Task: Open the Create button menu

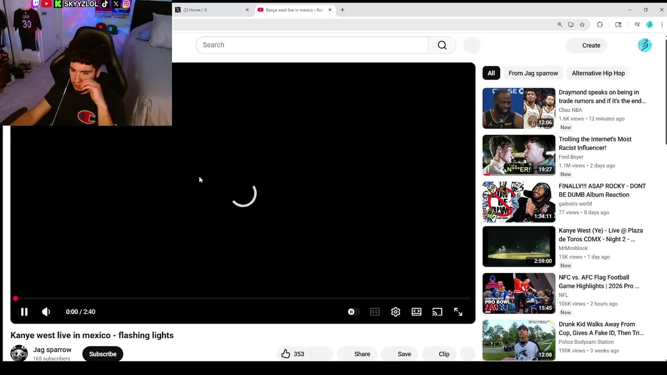Action: pos(586,45)
